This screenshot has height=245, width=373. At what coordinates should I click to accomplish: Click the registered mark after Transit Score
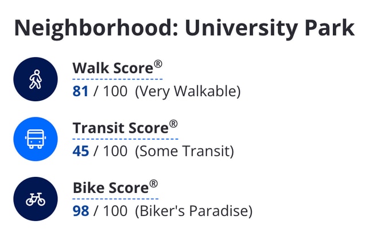(173, 124)
